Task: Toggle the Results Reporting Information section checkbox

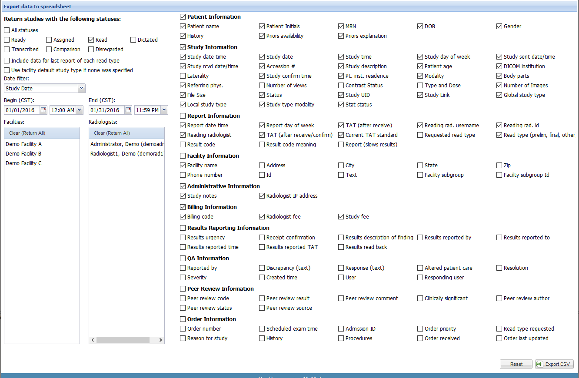Action: coord(183,228)
